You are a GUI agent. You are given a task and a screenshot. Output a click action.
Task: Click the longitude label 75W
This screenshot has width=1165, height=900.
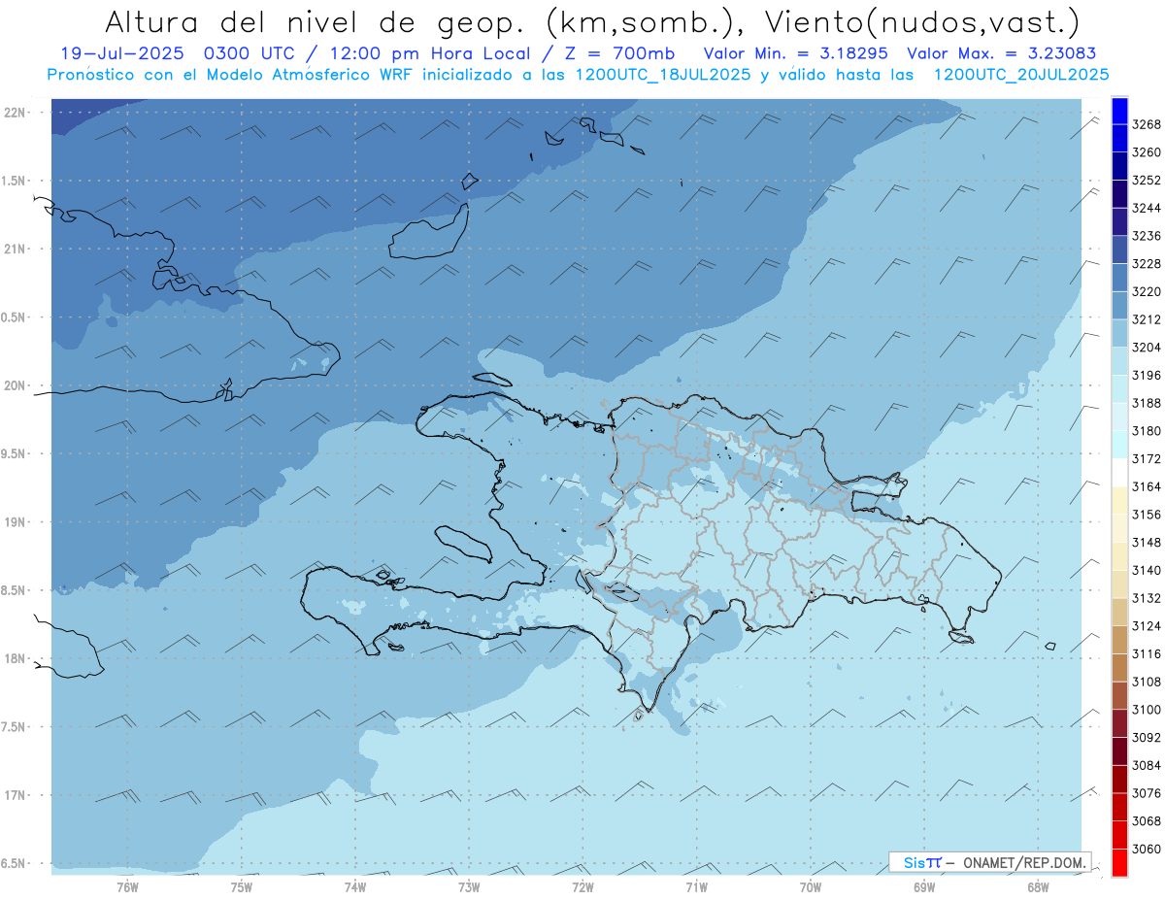tap(241, 886)
